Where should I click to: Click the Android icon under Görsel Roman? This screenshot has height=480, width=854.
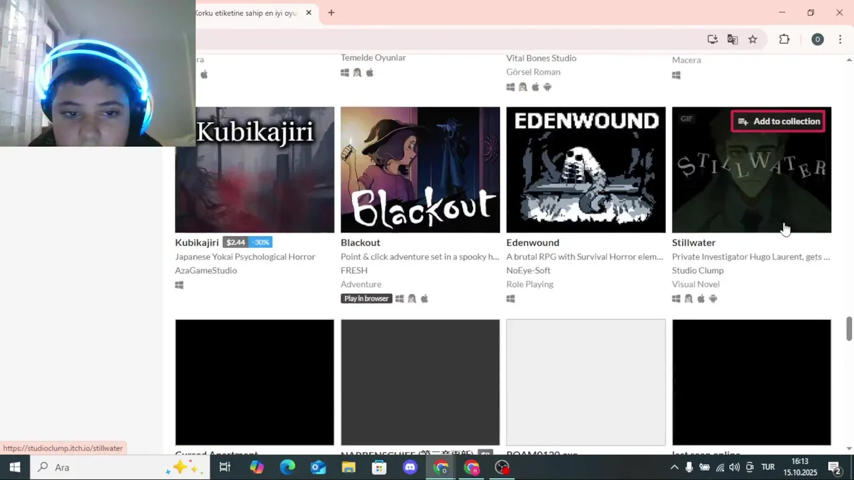click(548, 87)
